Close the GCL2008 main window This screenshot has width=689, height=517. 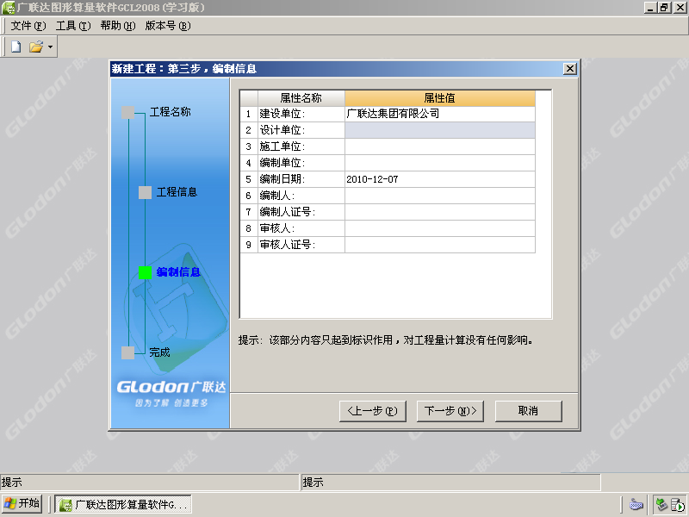click(680, 7)
